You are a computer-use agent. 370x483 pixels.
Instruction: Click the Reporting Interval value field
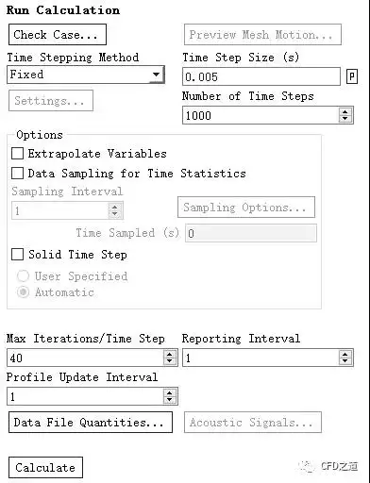point(261,358)
